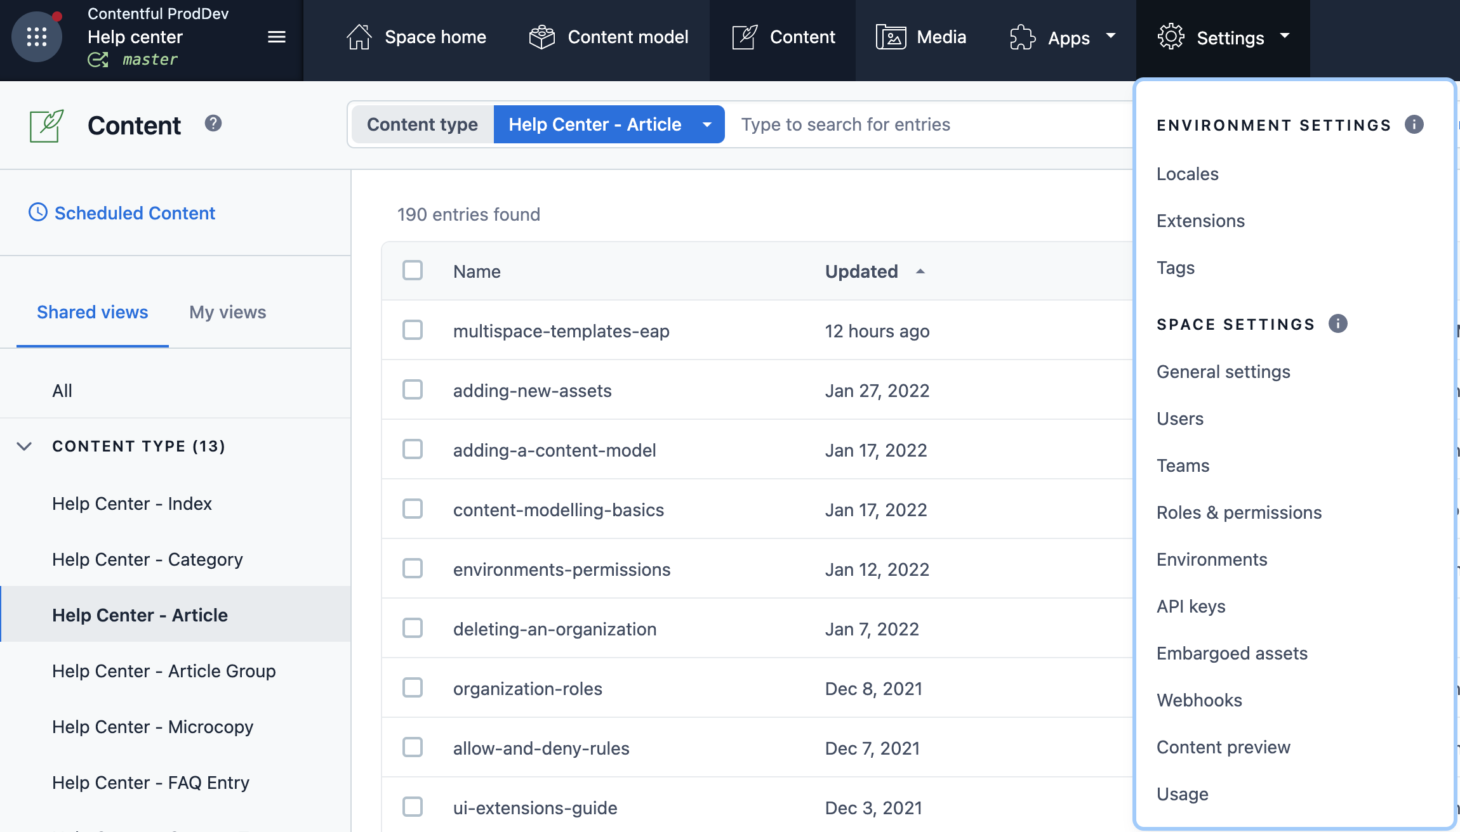Select the adding-a-content-model entry checkbox
The height and width of the screenshot is (832, 1460).
[x=413, y=449]
